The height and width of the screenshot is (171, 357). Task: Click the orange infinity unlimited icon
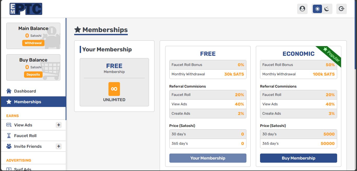click(114, 89)
